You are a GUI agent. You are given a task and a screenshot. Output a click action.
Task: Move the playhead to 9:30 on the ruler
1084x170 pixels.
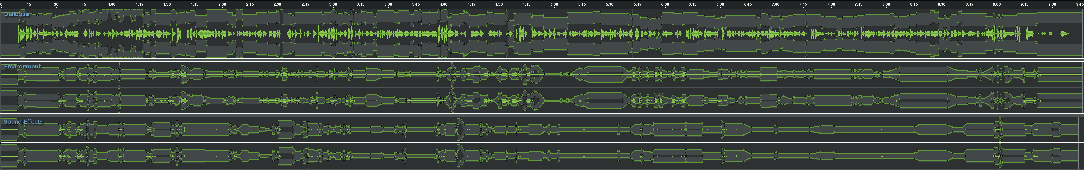tap(1052, 4)
